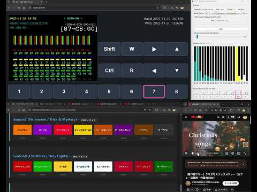The height and width of the screenshot is (192, 257).
Task: Select number pad button 4
Action: tap(87, 92)
